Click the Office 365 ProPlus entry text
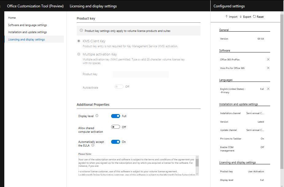 [x=230, y=59]
